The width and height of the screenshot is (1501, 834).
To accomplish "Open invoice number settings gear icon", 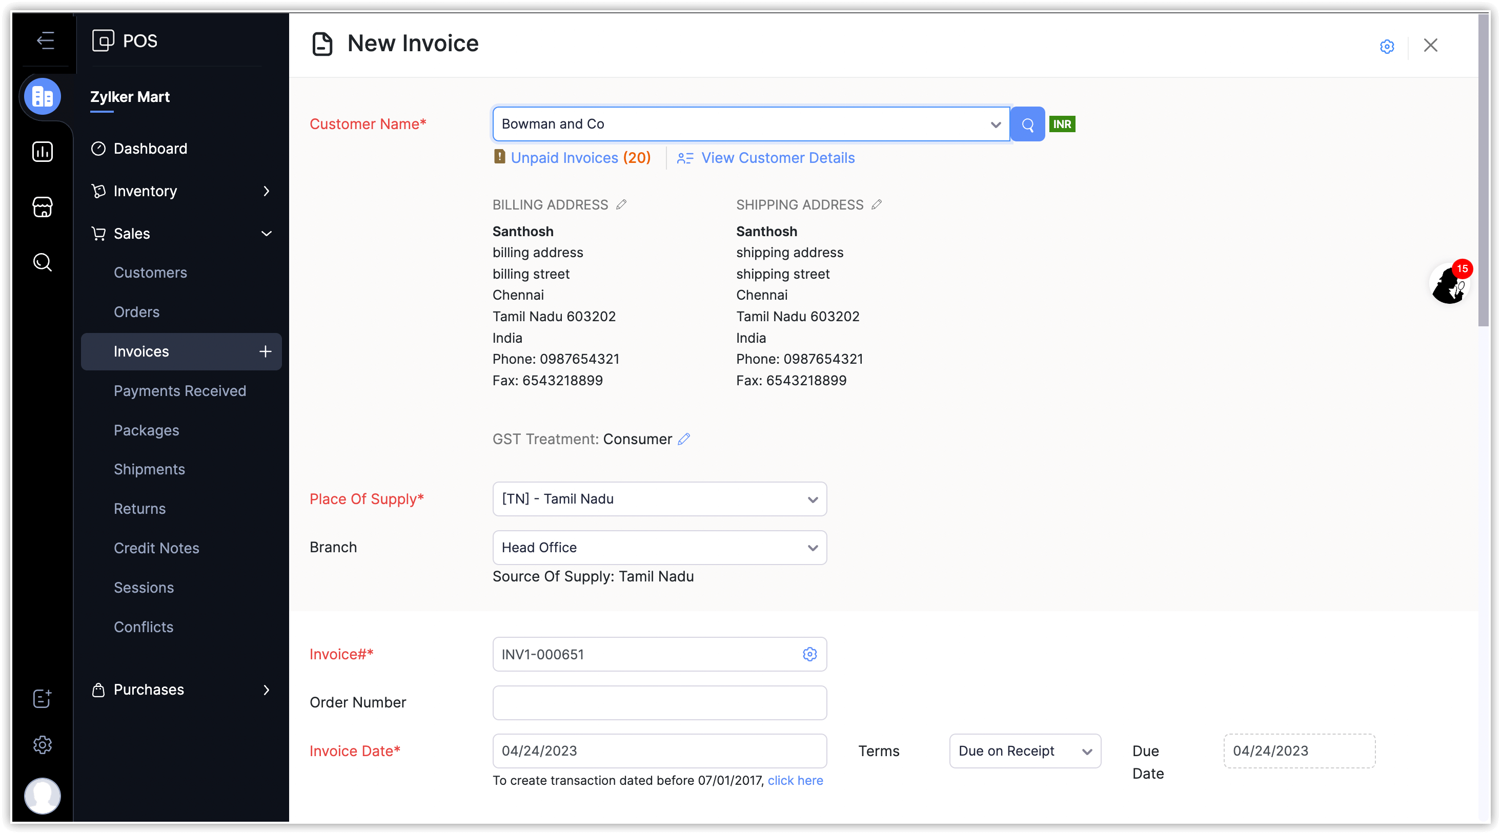I will pyautogui.click(x=809, y=654).
